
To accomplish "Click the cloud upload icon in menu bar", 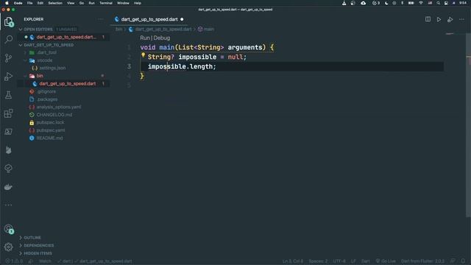I will coord(363,3).
